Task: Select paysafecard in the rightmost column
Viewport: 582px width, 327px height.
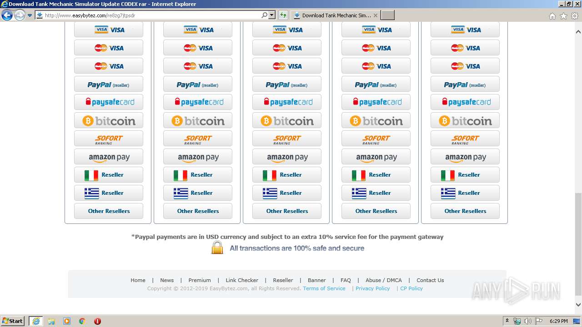Action: point(465,102)
